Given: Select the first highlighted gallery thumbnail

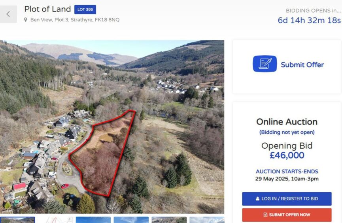Looking at the screenshot, I should [x=17, y=220].
